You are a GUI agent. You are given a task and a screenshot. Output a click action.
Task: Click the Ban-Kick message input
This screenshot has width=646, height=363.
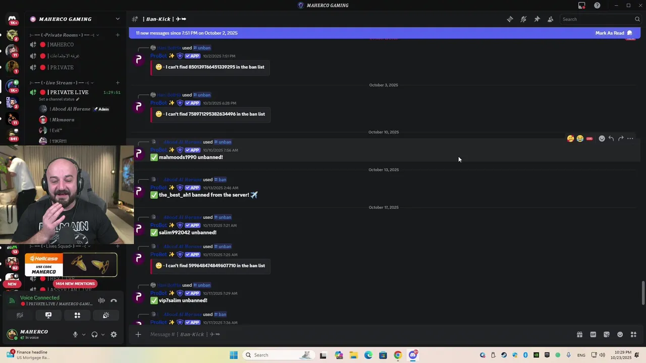click(x=353, y=334)
